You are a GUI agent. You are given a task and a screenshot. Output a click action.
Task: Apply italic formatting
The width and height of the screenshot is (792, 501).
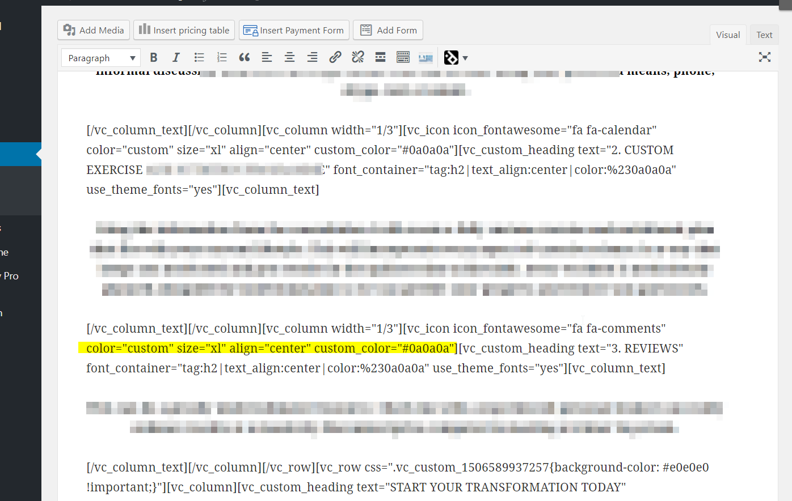pos(176,57)
